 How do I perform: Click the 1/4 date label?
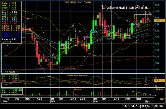[x=7, y=99]
